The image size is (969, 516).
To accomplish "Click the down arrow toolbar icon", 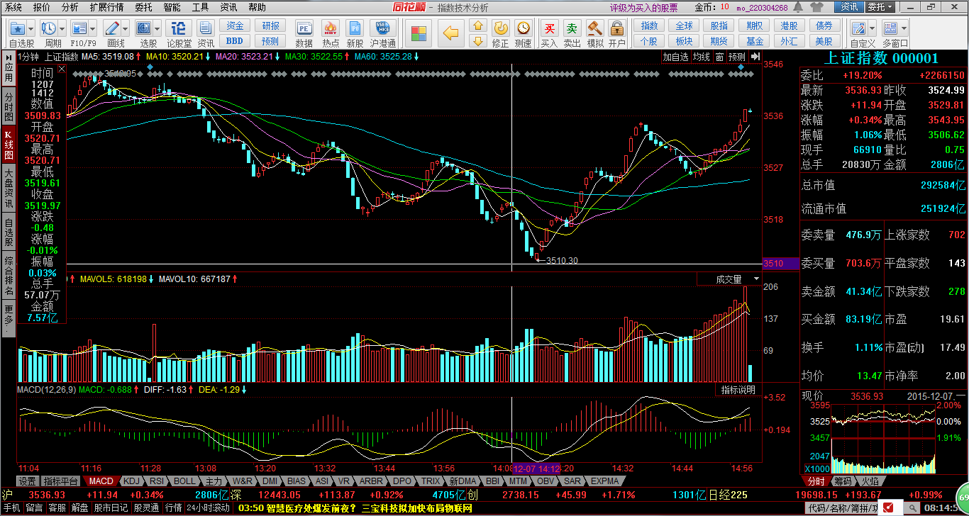I will click(x=478, y=41).
